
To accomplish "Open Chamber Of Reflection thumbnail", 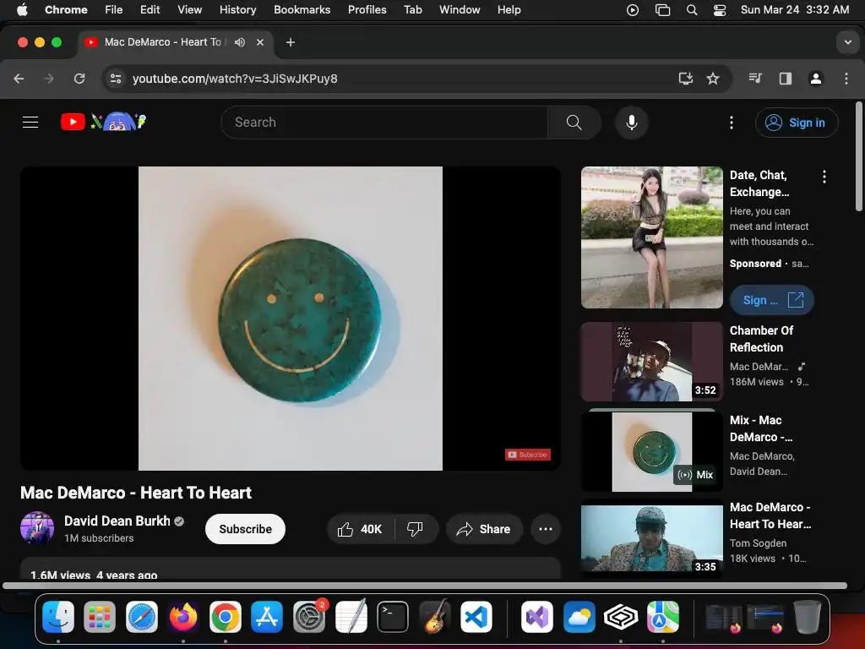I will (651, 362).
